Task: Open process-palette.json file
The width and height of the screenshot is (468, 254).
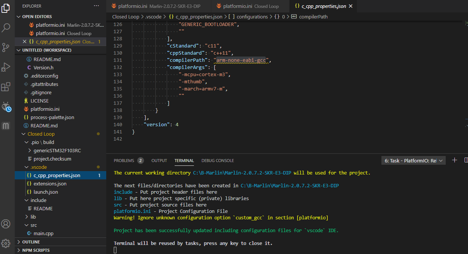Action: pyautogui.click(x=60, y=117)
